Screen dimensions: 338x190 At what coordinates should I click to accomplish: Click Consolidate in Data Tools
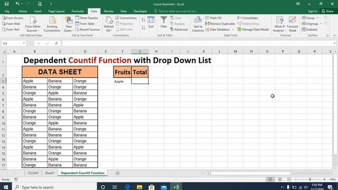(x=248, y=18)
